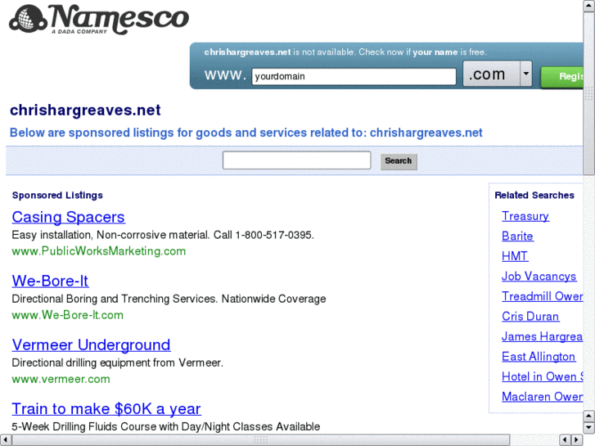The width and height of the screenshot is (595, 446).
Task: Open the Barite related search
Action: [517, 237]
